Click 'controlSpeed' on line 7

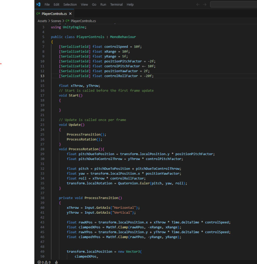(116, 47)
